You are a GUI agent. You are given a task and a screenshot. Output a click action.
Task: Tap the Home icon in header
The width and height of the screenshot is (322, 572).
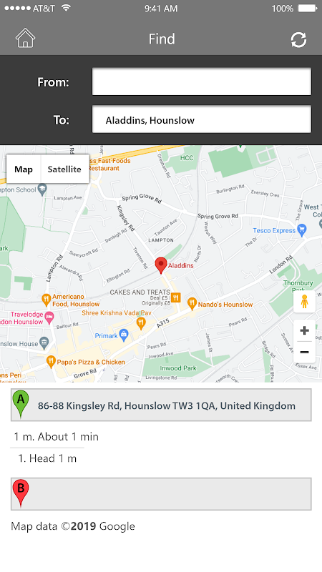tap(25, 38)
